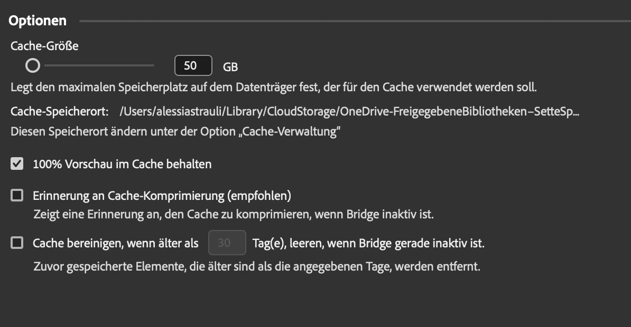Click the Cache-Größe slider handle

pos(33,65)
